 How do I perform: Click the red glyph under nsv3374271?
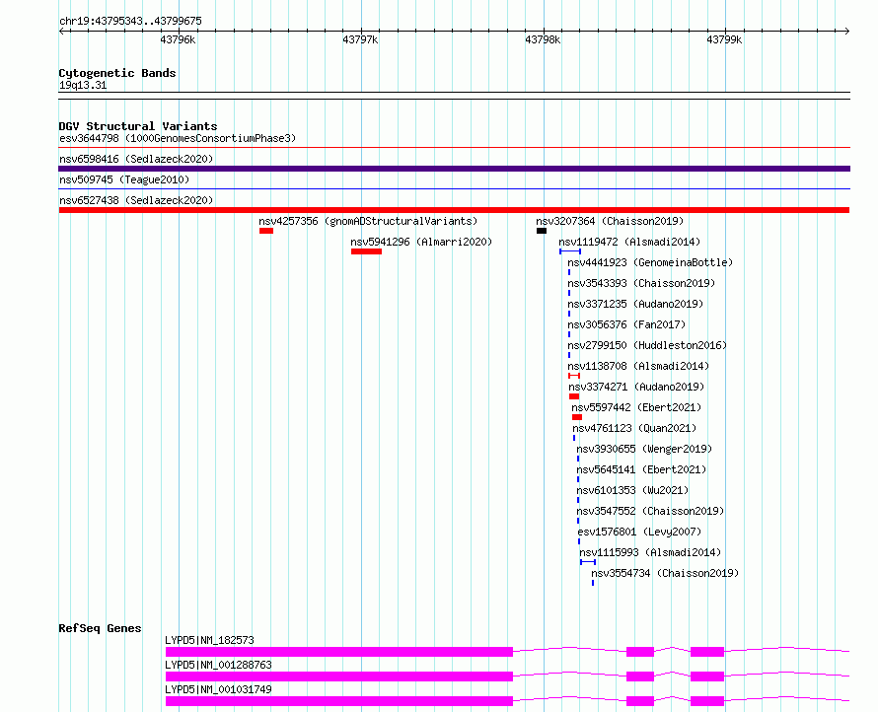574,396
